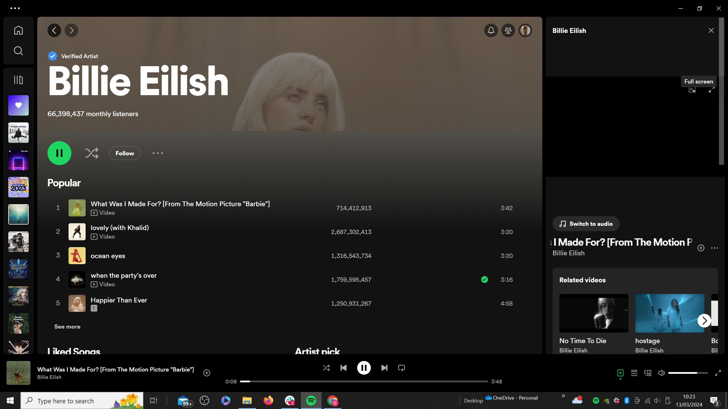
Task: Open File Explorer from the taskbar
Action: tap(247, 401)
